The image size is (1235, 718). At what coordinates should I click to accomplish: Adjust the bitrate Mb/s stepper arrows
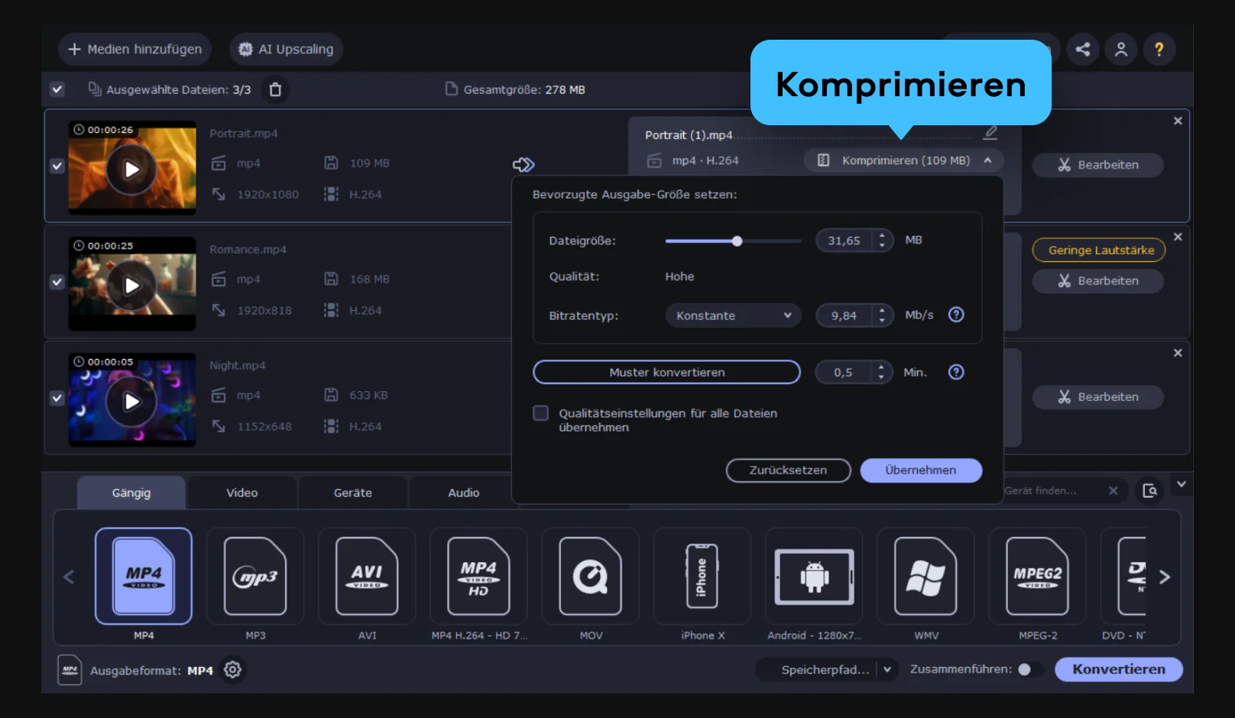(882, 315)
